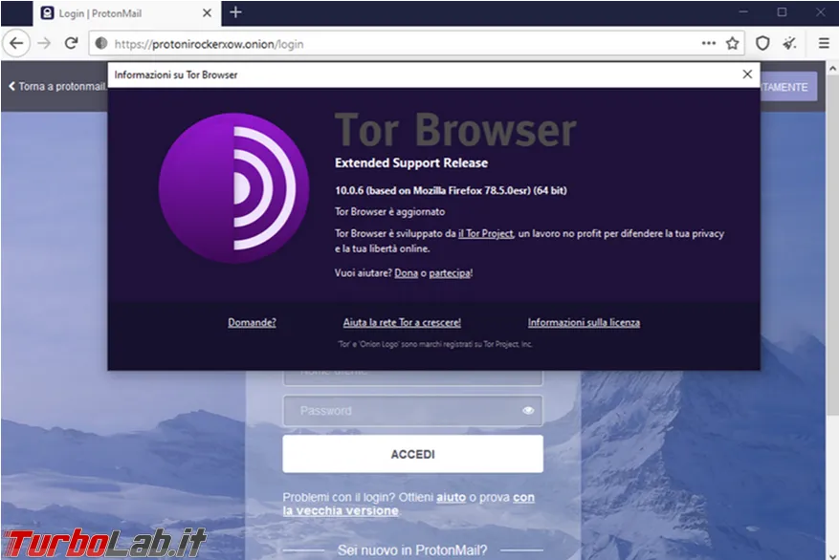Click the ACCEDI login button
This screenshot has height=560, width=839.
(x=412, y=454)
